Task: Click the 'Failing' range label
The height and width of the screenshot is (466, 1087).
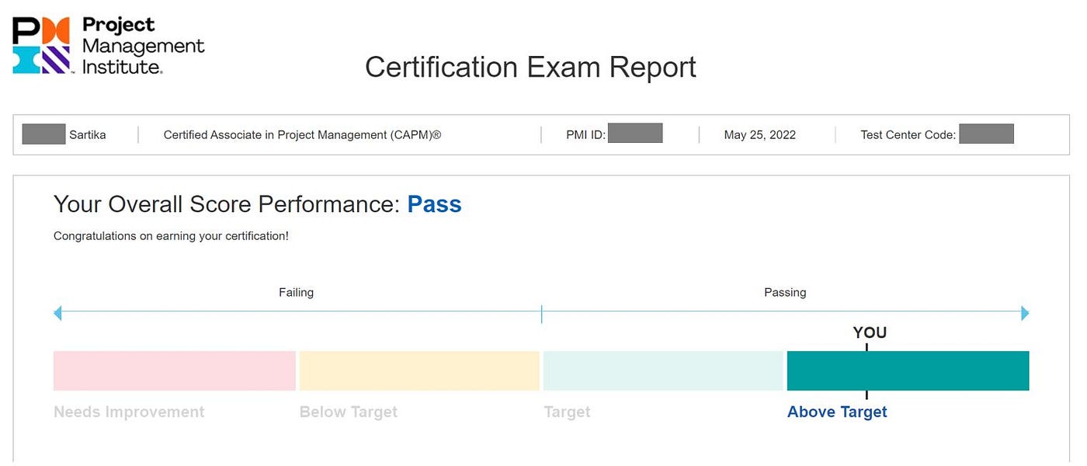Action: (x=296, y=292)
